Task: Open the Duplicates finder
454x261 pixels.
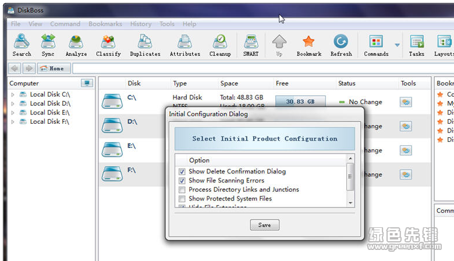Action: (x=145, y=45)
